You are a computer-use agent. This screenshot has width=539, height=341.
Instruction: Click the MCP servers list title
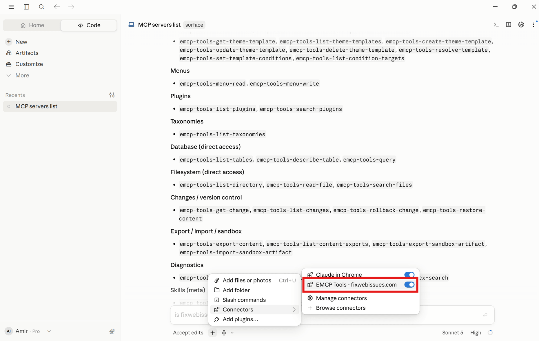click(159, 25)
